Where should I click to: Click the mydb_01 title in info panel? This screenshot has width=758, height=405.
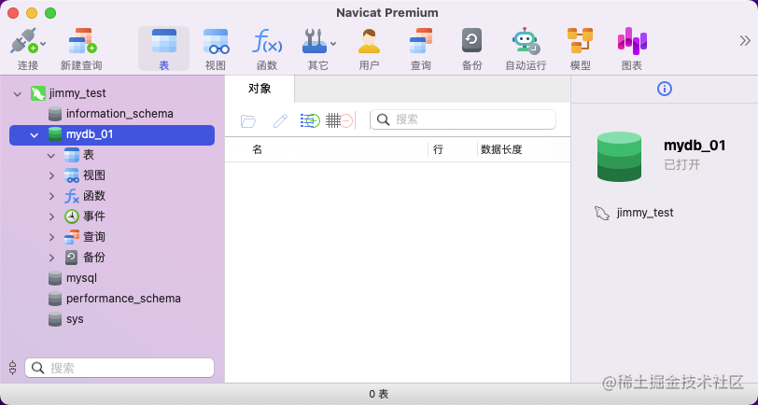(695, 146)
